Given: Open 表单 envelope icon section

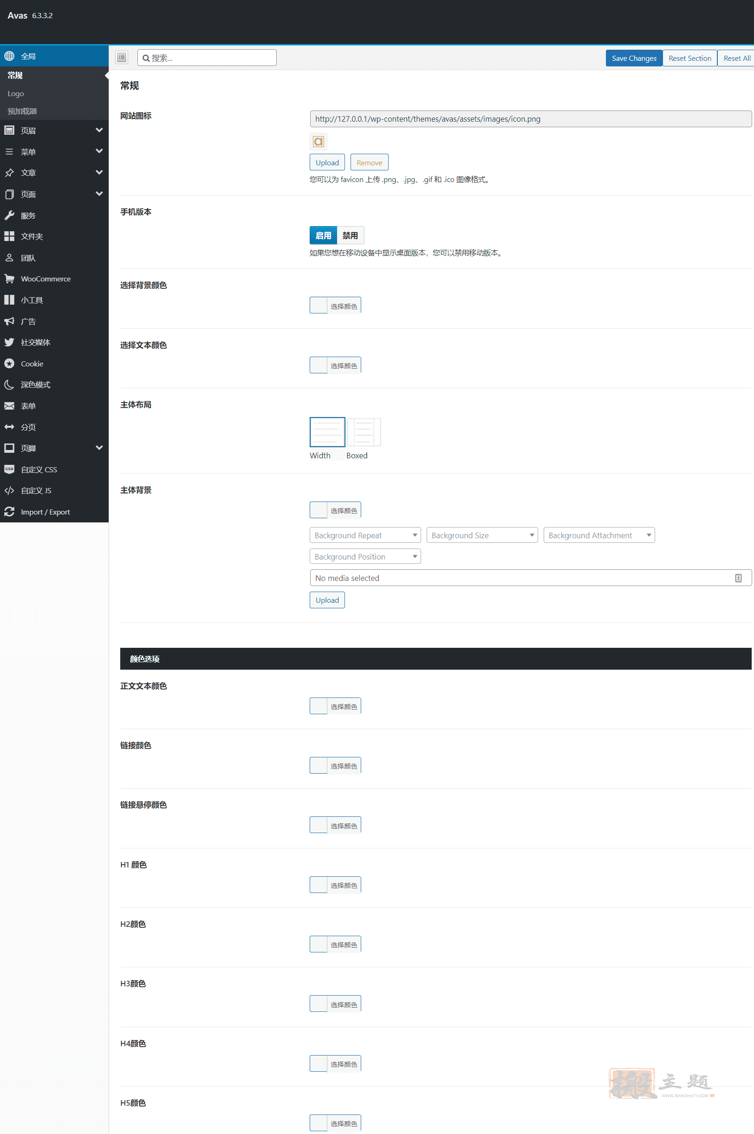Looking at the screenshot, I should (54, 406).
